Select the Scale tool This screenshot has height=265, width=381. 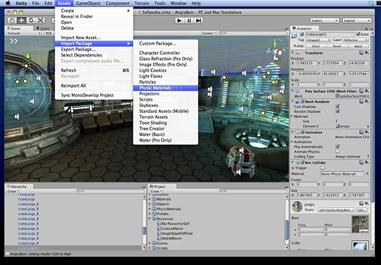(x=40, y=21)
